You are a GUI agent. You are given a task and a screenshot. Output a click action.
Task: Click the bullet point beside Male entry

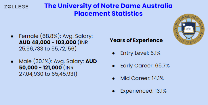coord(12,61)
